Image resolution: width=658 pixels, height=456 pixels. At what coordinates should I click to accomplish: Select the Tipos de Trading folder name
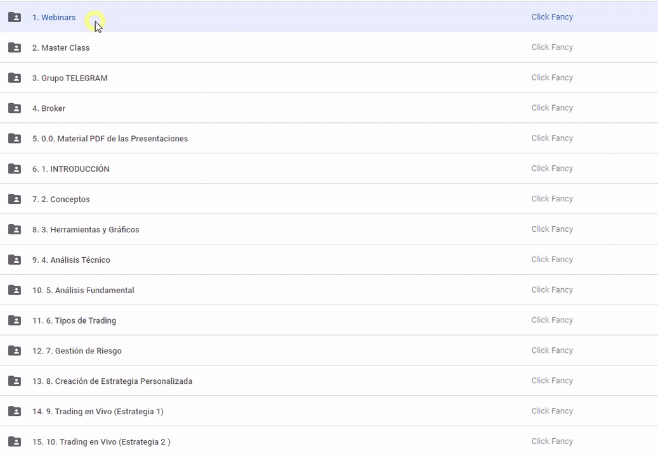coord(74,320)
